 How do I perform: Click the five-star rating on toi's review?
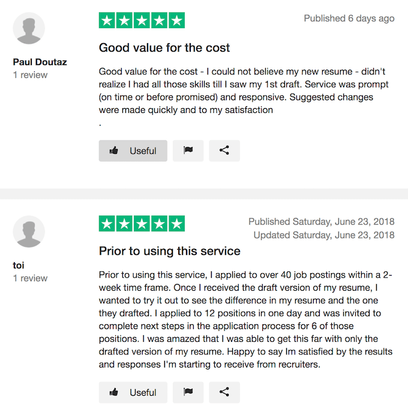click(x=142, y=224)
